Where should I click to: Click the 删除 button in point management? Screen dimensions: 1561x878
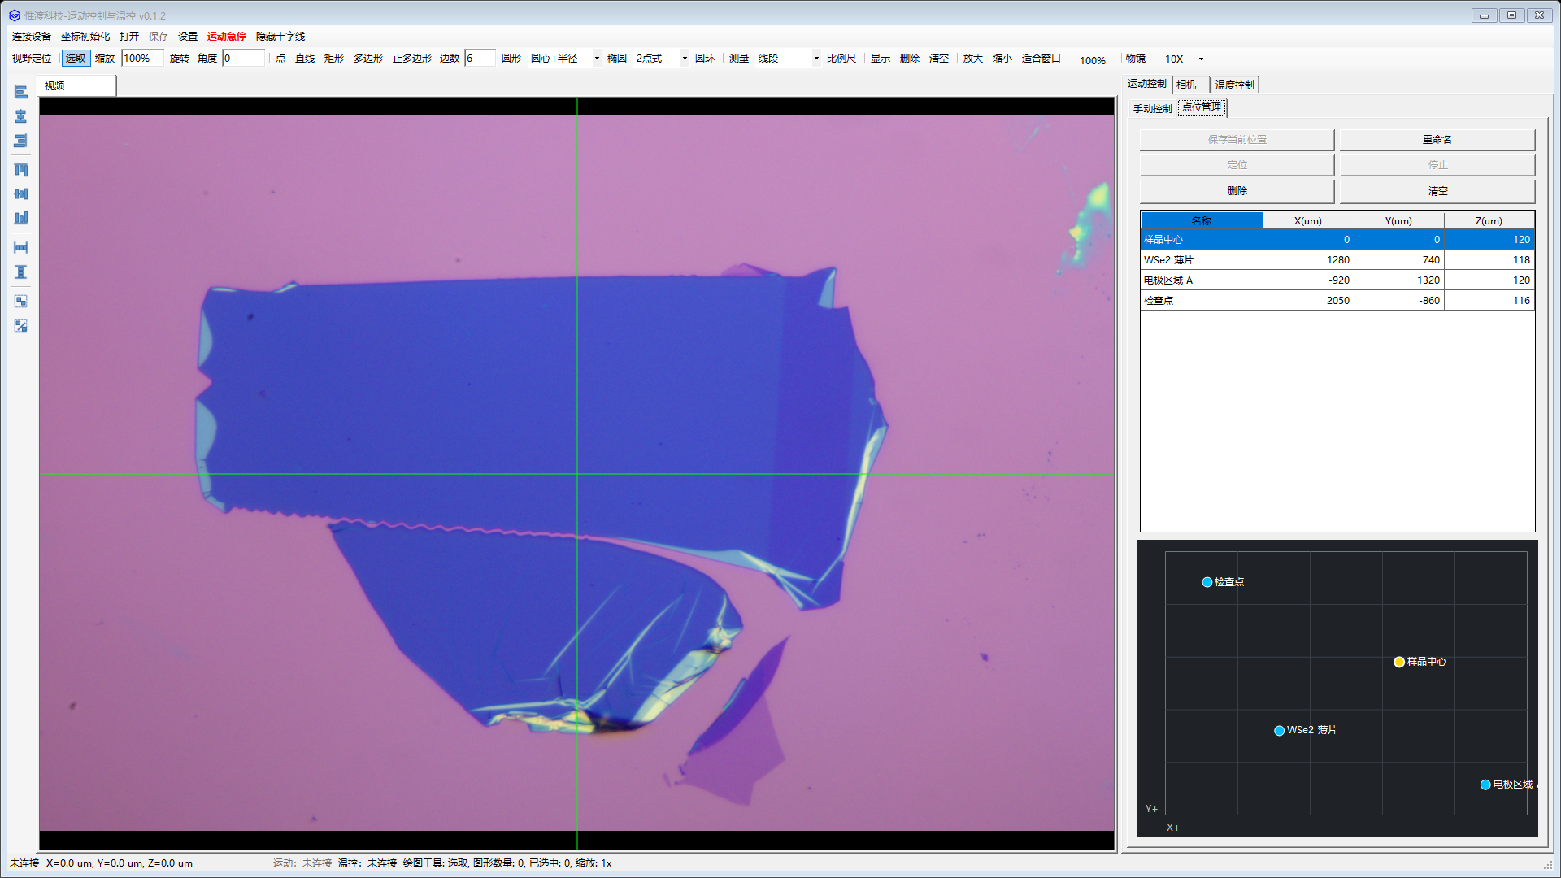(1237, 191)
